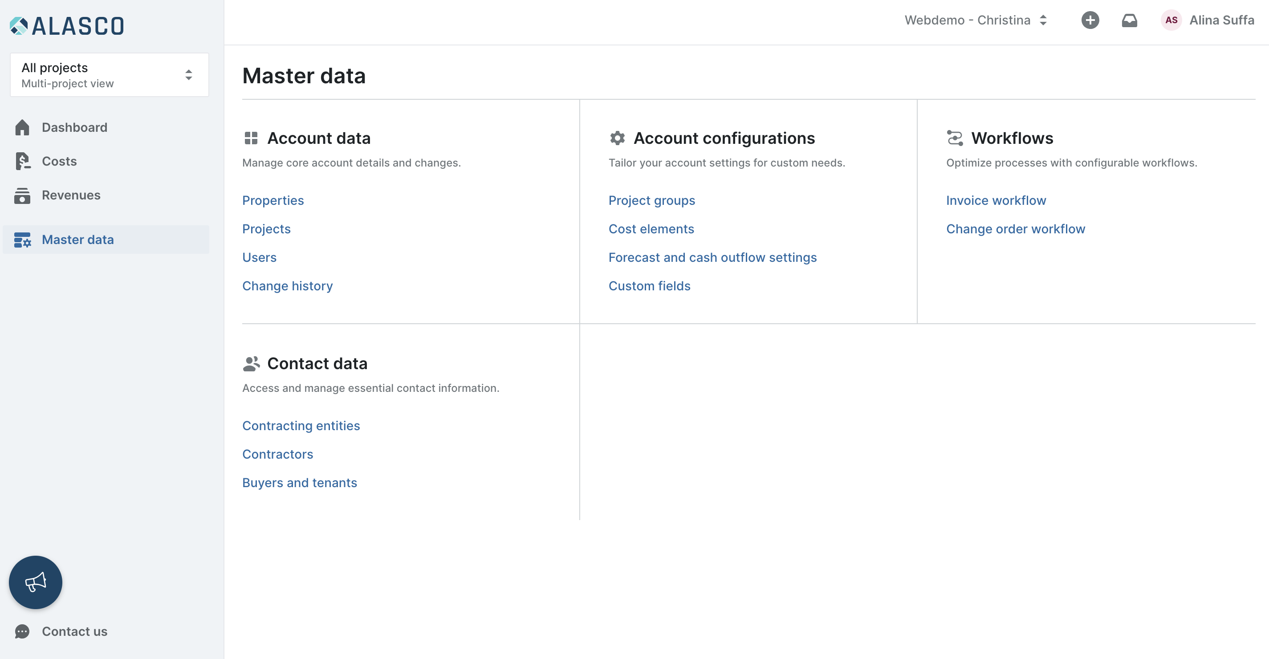This screenshot has height=659, width=1269.
Task: Open the Properties link
Action: pyautogui.click(x=273, y=200)
